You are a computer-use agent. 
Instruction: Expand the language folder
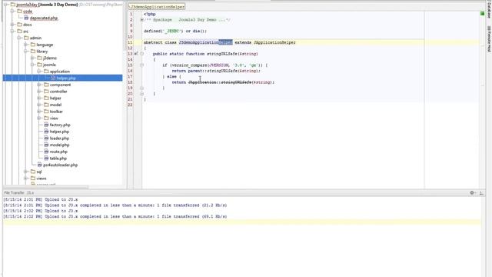coord(26,45)
